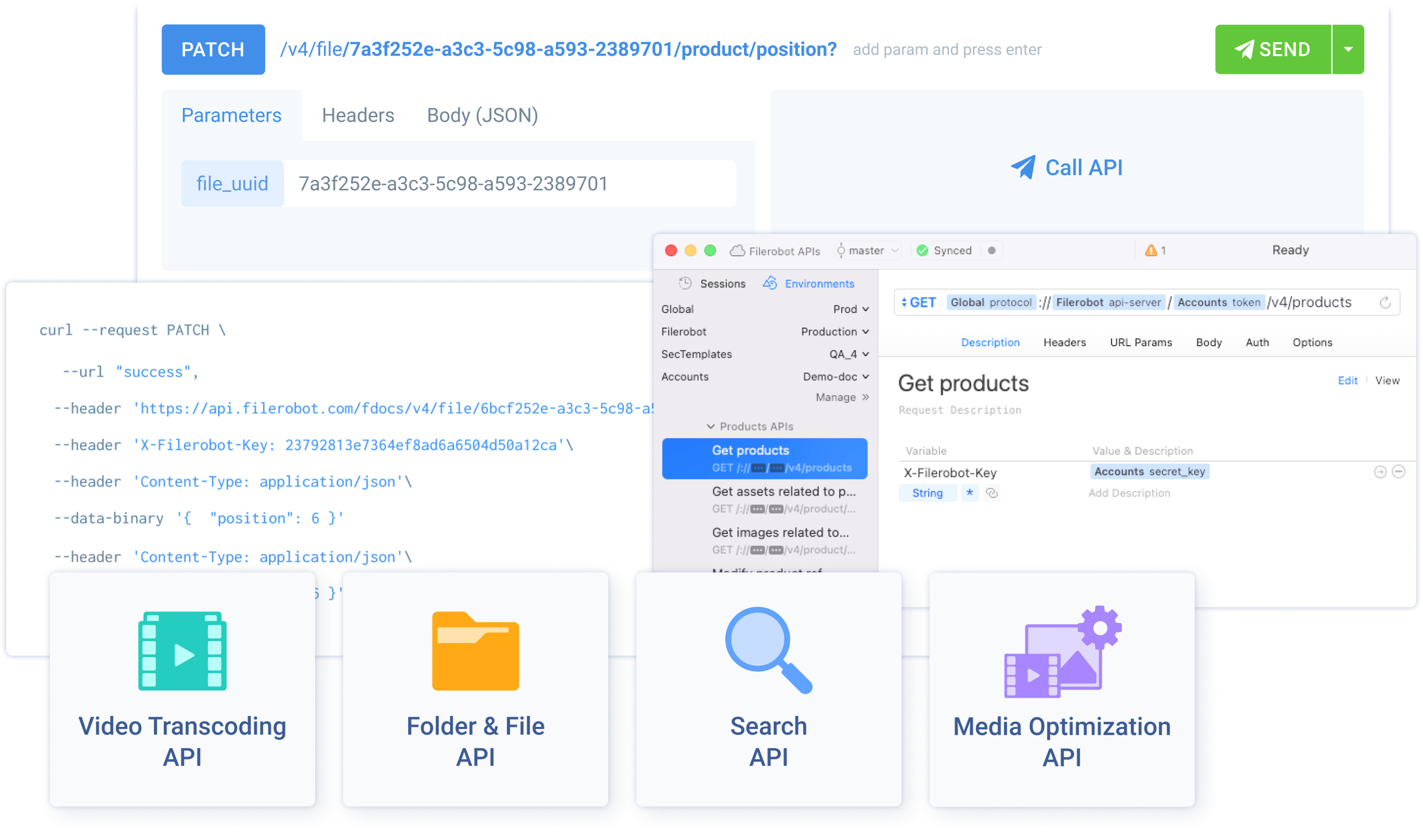Image resolution: width=1423 pixels, height=835 pixels.
Task: Toggle the required asterisk on X-Filerobot-Key
Action: click(970, 493)
